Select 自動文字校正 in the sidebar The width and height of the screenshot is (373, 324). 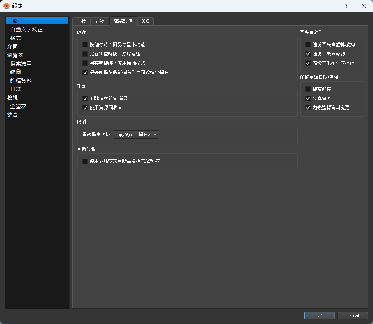(26, 29)
